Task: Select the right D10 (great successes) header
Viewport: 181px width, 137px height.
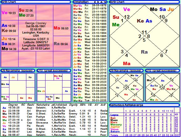Action: pos(162,71)
